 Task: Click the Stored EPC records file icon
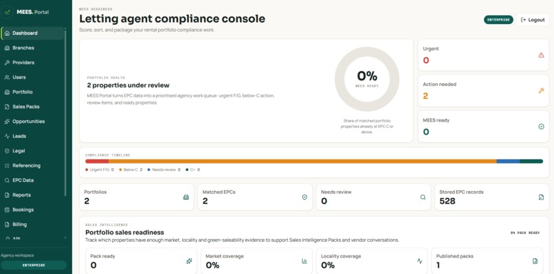(x=541, y=197)
